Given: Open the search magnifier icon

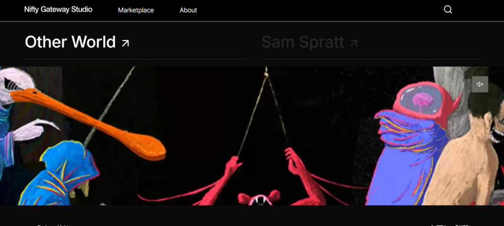Looking at the screenshot, I should click(x=448, y=10).
